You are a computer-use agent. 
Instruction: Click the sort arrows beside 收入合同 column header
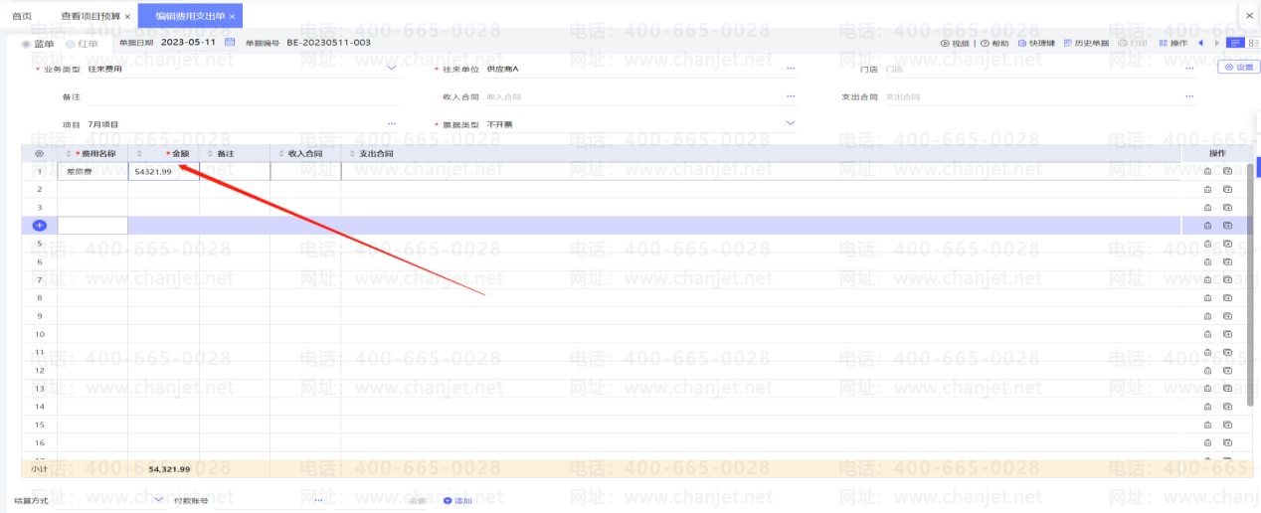point(281,154)
